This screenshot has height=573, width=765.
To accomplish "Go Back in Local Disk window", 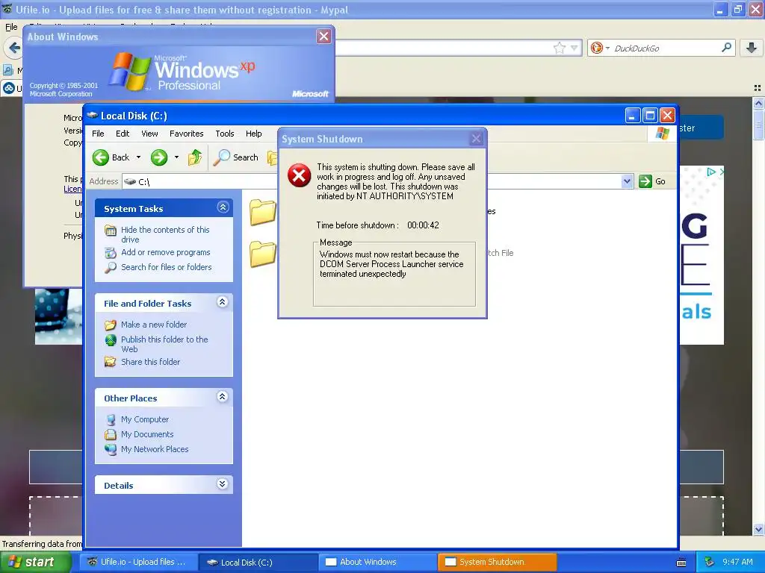I will tap(111, 157).
